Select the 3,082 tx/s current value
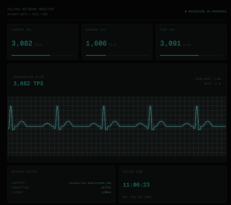Screen dimensions: 231x205 27,43
